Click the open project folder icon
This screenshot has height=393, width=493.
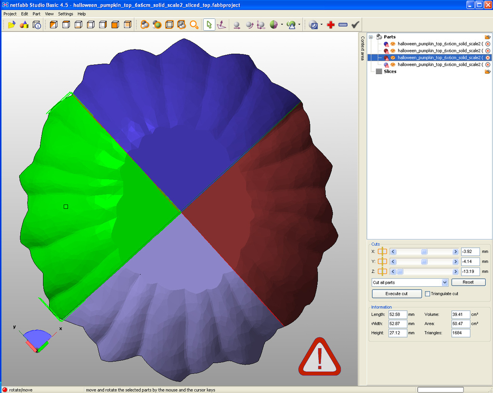12,25
